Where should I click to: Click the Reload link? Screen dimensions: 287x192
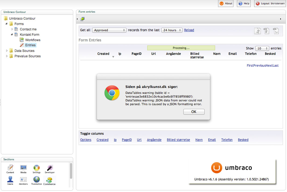tap(189, 30)
